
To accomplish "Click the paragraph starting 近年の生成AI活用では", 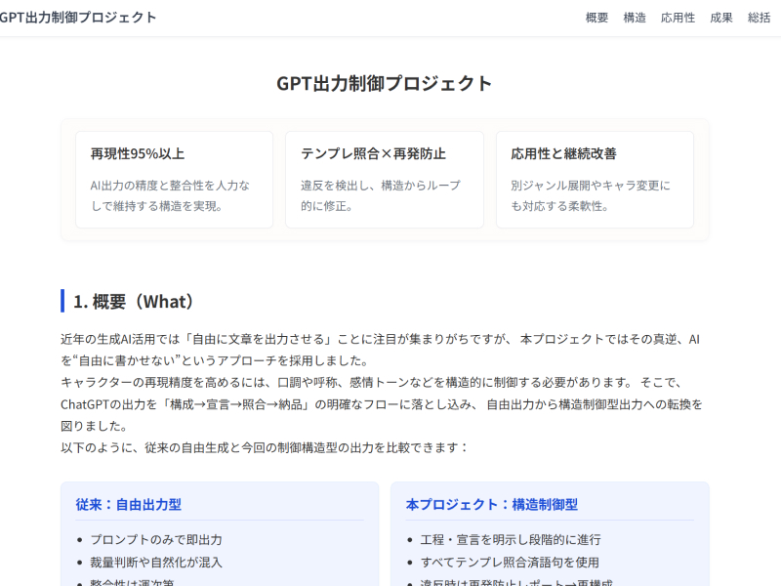I will point(380,350).
